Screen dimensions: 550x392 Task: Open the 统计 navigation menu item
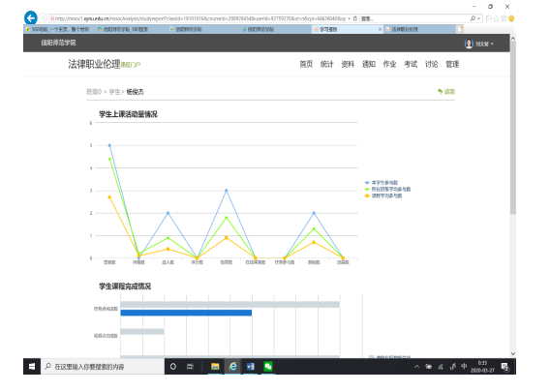(326, 64)
